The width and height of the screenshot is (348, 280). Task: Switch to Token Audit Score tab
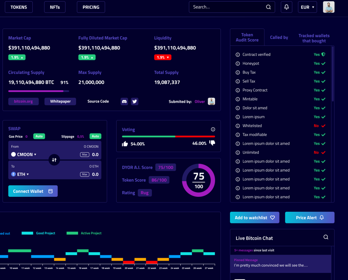click(x=247, y=37)
